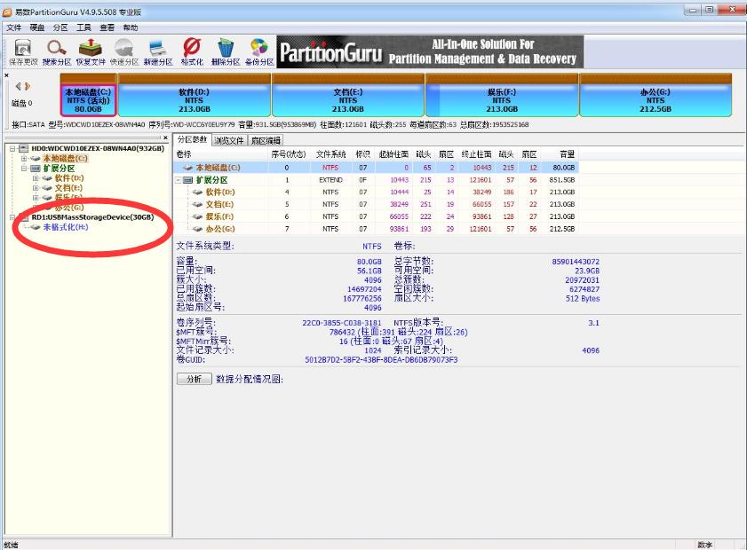Click the volume GUID value 5012B7D2-58F2-43BF
Viewport: 747px width, 550px height.
click(x=381, y=359)
